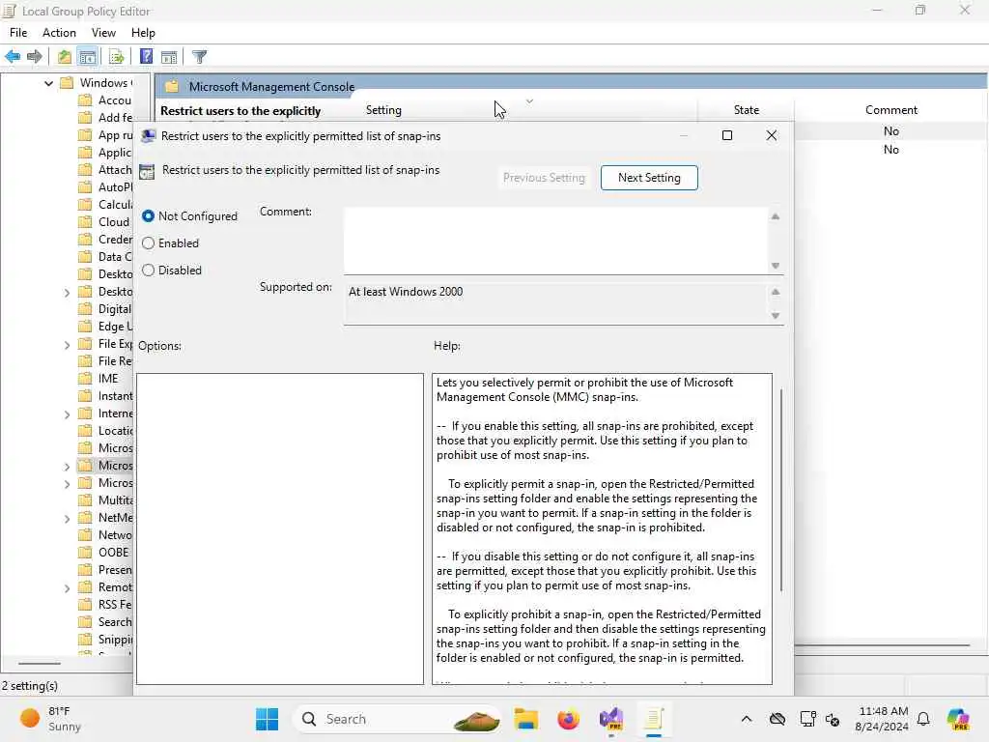This screenshot has width=989, height=742.
Task: Open Visual Studio preview taskbar icon
Action: coord(611,719)
